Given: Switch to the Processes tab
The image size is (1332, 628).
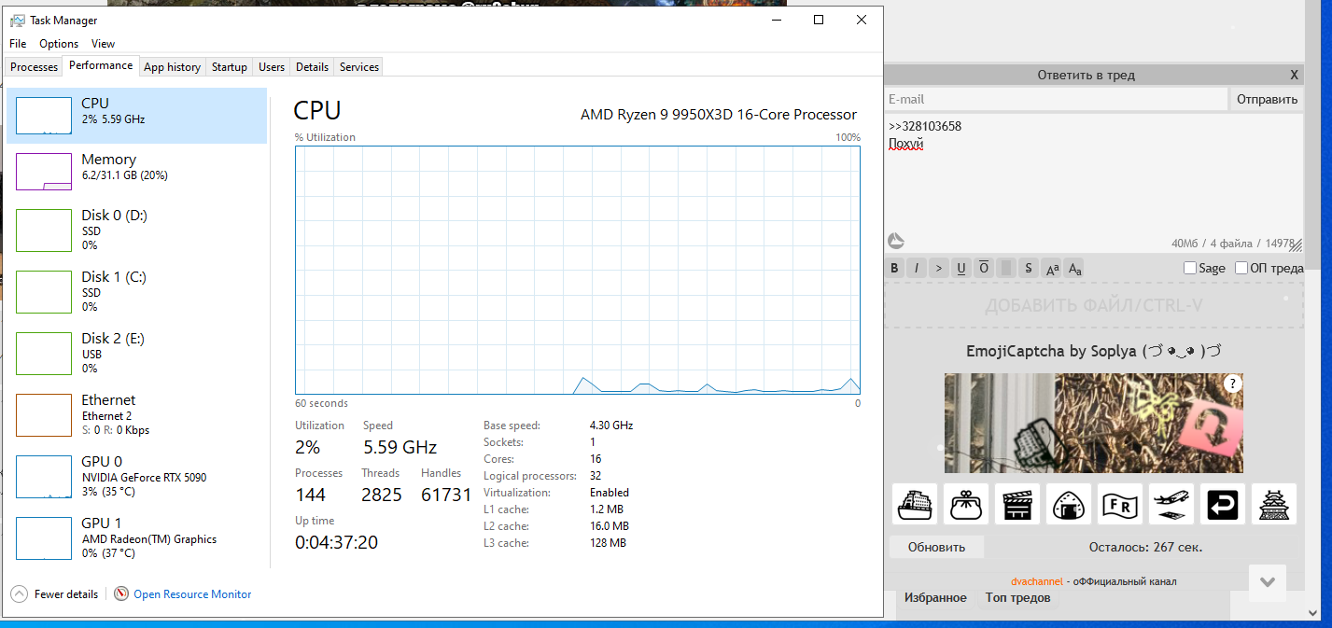Looking at the screenshot, I should pos(34,67).
